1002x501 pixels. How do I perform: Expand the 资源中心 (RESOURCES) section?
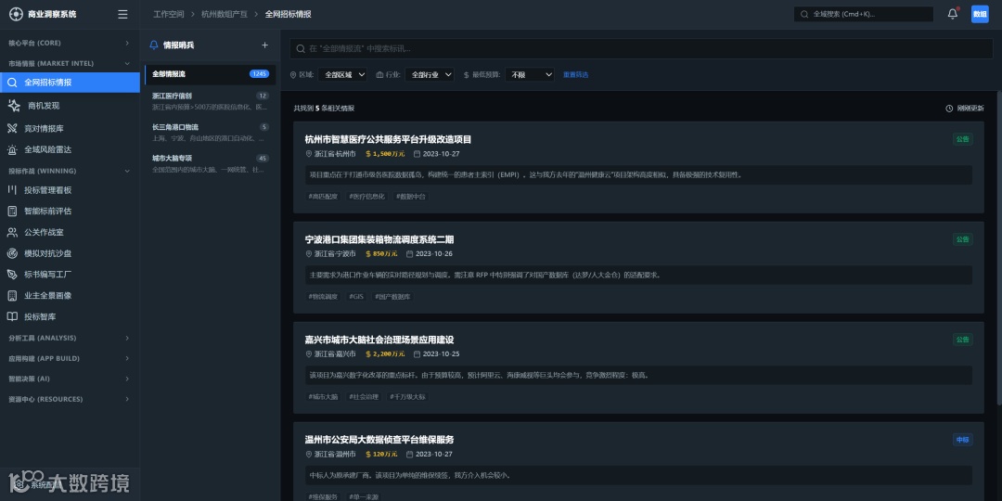tap(70, 399)
